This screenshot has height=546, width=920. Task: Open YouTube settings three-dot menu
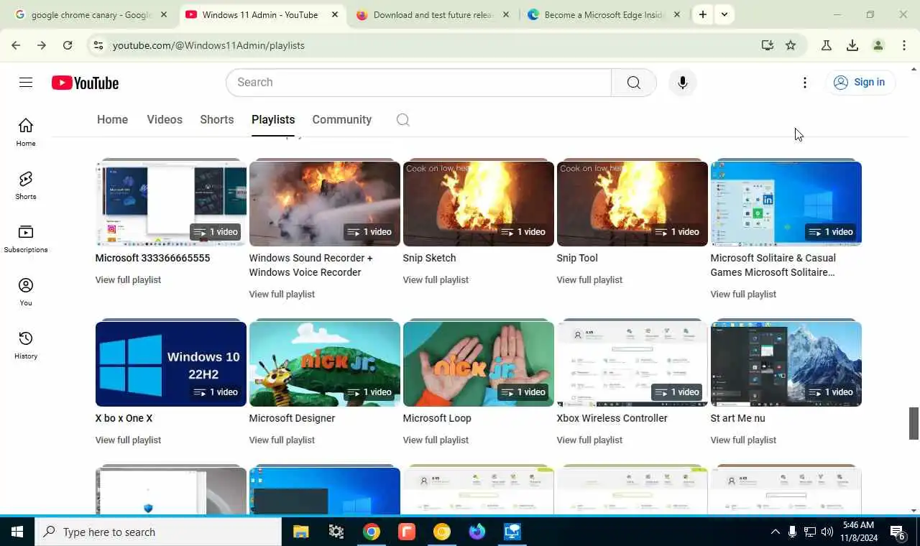(x=805, y=83)
